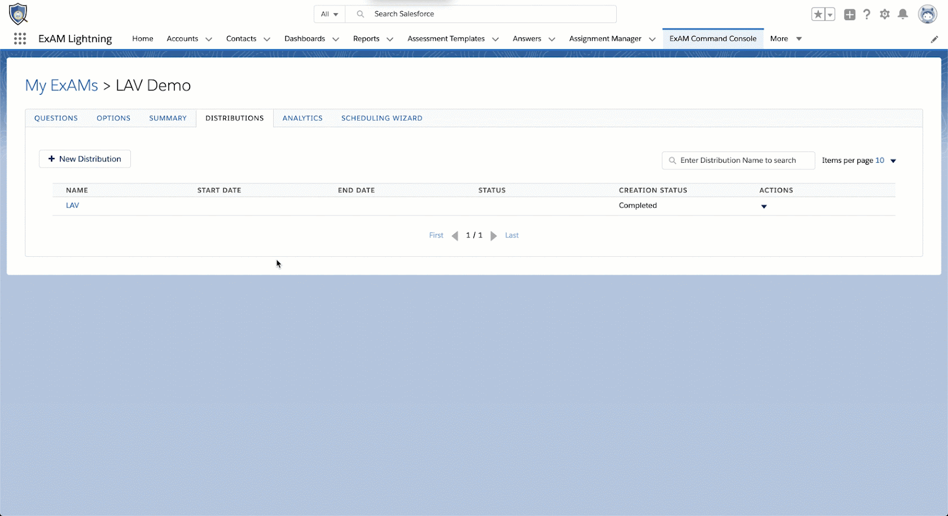This screenshot has height=516, width=948.
Task: Click the New Distribution button
Action: coord(85,159)
